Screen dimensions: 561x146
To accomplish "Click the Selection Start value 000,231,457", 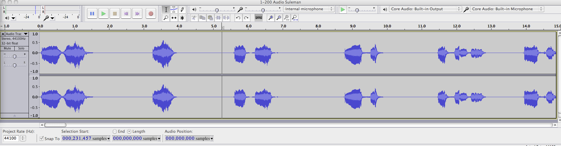I will [77, 138].
